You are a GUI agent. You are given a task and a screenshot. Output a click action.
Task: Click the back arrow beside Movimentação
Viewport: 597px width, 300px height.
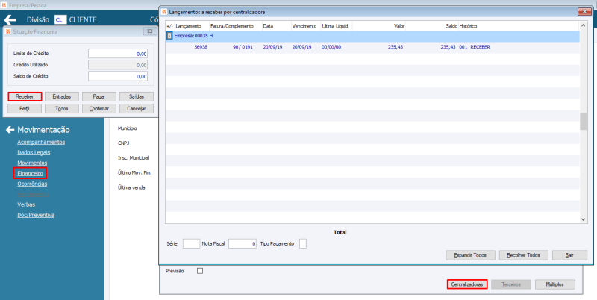coord(10,130)
